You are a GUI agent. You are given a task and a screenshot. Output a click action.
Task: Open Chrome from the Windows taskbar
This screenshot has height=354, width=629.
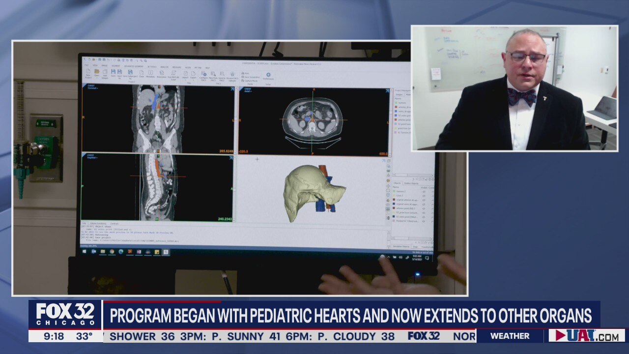pos(112,251)
